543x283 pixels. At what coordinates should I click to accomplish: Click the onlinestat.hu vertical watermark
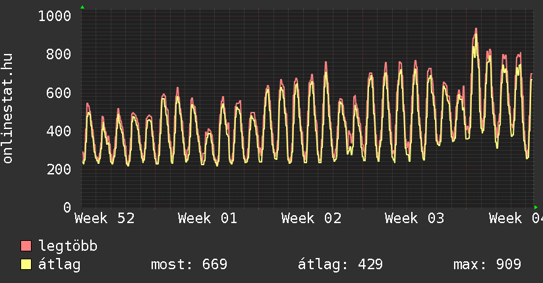8,109
